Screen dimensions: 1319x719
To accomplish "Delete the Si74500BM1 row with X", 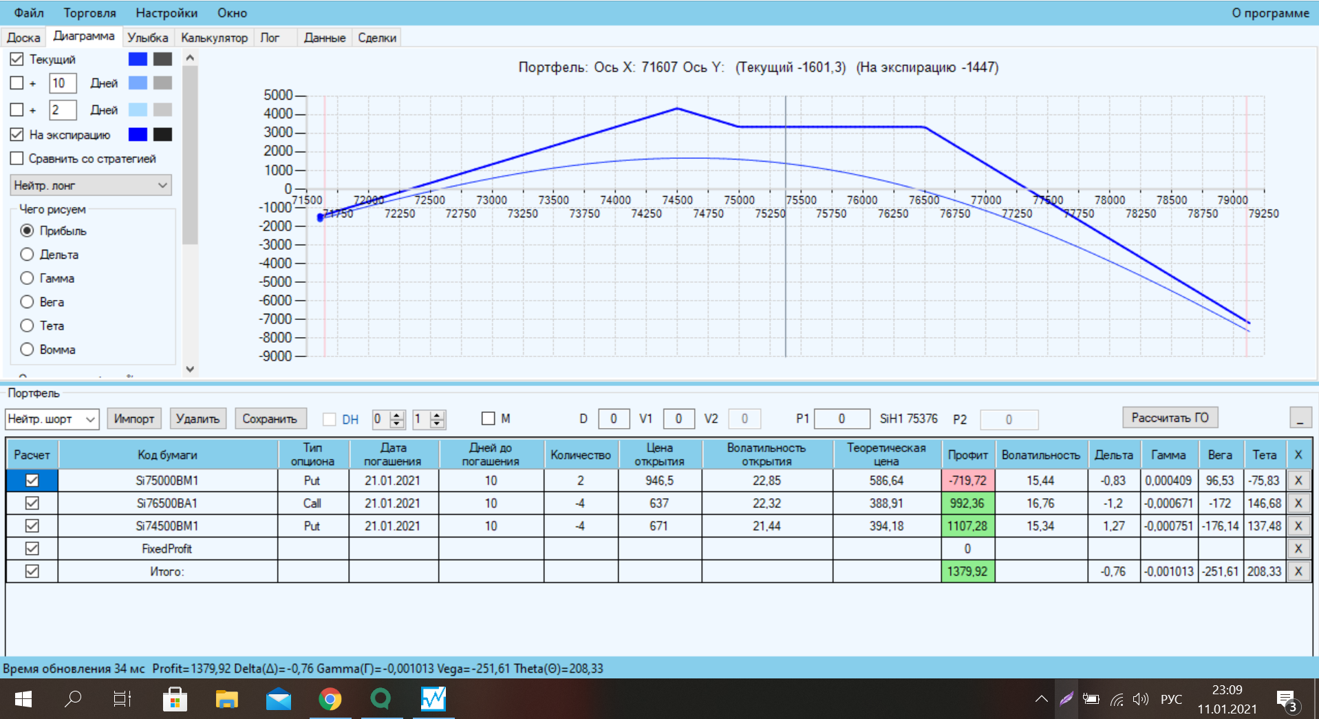I will pos(1298,526).
